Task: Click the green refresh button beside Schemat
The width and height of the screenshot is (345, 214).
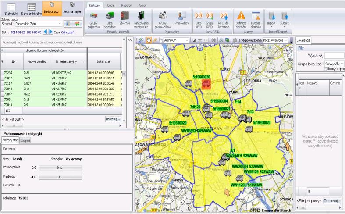Action: (x=78, y=24)
